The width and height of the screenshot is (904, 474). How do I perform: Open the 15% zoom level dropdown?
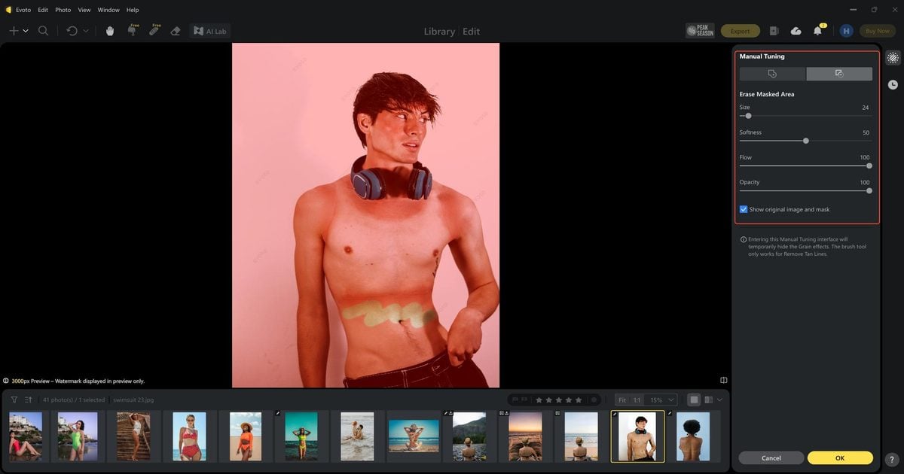coord(661,400)
